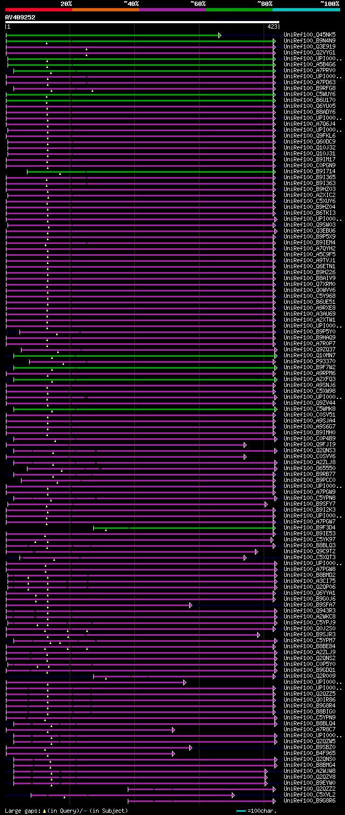The image size is (345, 815).
Task: Select hit label UniRef100_Q10J31
Action: point(310,154)
